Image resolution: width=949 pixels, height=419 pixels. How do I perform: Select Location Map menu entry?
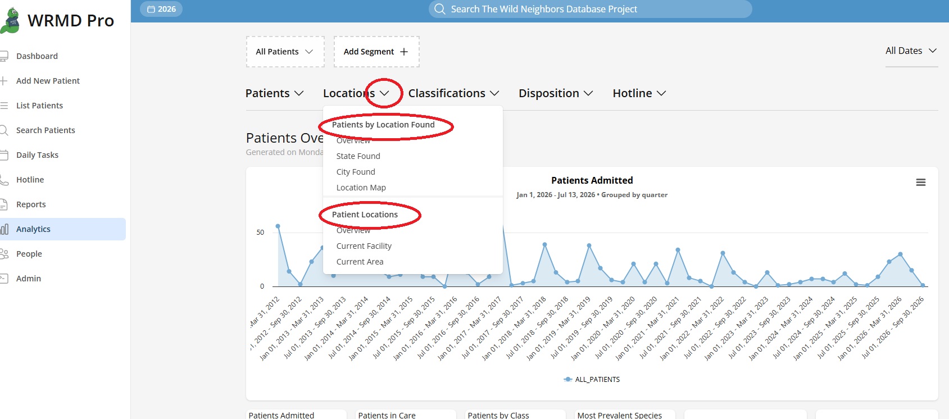click(x=361, y=188)
